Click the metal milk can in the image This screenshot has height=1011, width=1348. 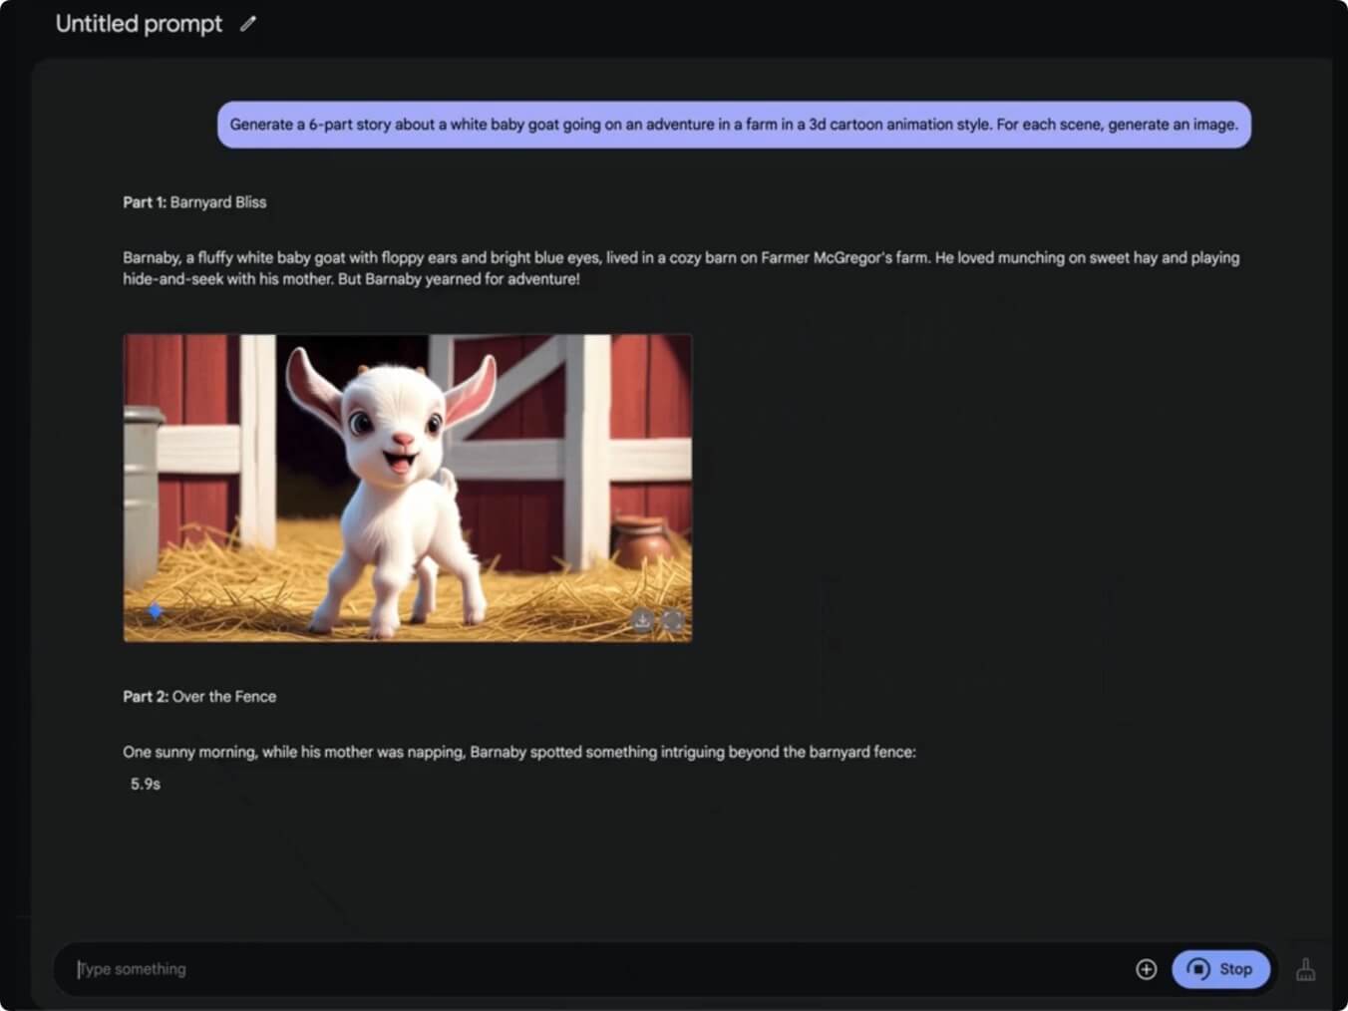(x=141, y=469)
